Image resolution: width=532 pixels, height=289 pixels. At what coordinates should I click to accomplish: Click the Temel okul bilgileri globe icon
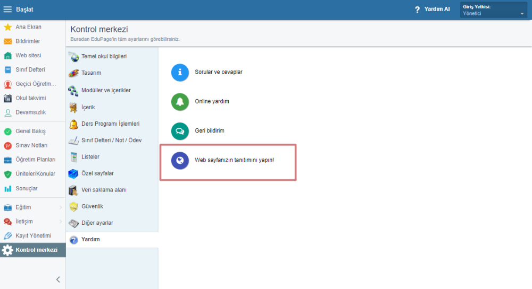73,56
